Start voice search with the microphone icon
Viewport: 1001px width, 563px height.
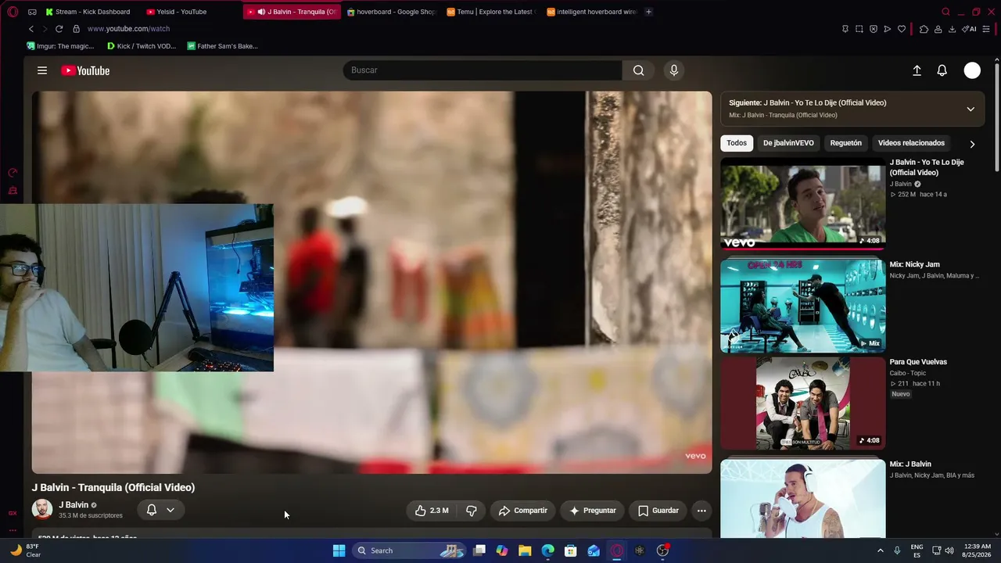(x=674, y=70)
